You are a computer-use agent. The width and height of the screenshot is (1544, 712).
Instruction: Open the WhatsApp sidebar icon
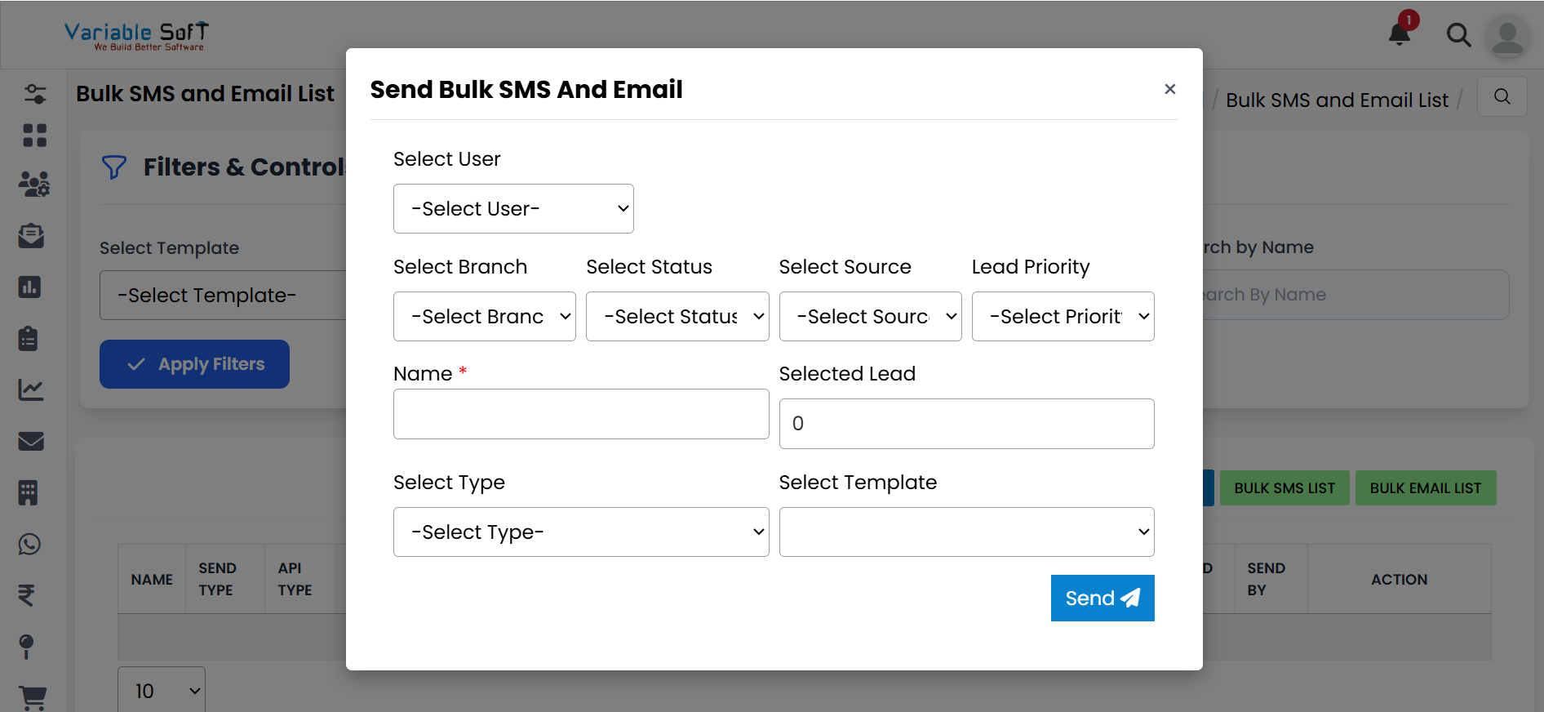(30, 544)
